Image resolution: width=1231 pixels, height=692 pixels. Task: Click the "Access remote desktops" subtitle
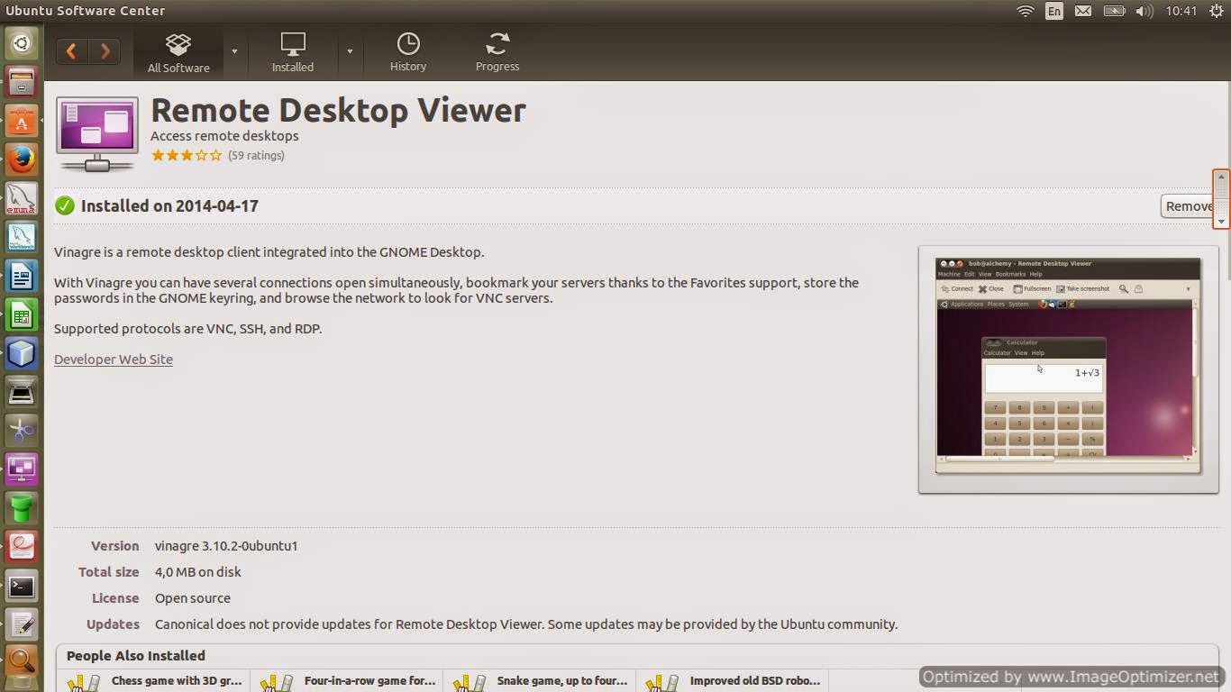click(224, 136)
